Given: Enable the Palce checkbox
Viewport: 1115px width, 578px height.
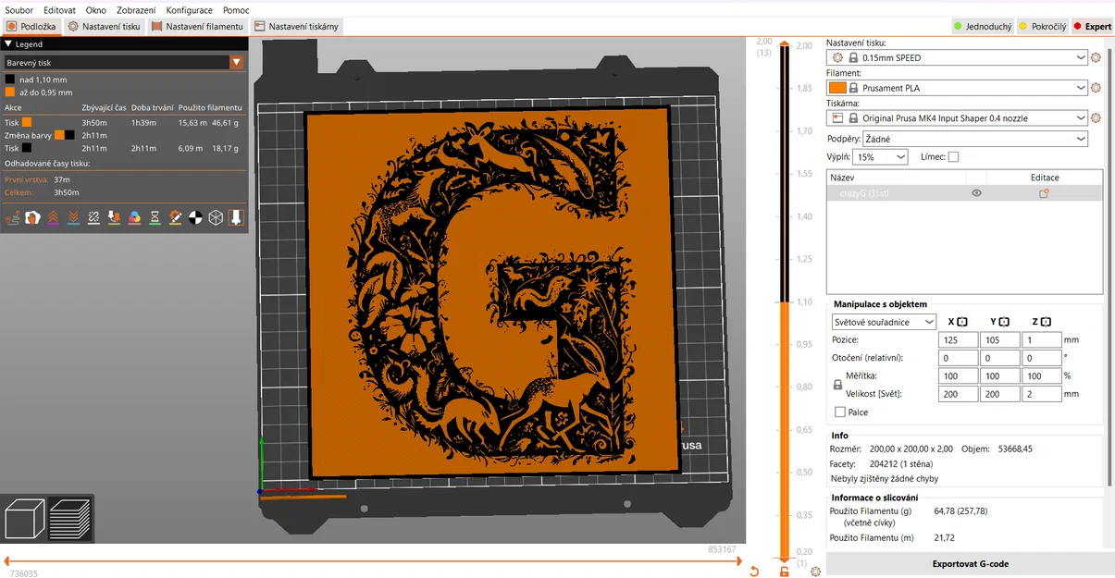Looking at the screenshot, I should pyautogui.click(x=840, y=412).
